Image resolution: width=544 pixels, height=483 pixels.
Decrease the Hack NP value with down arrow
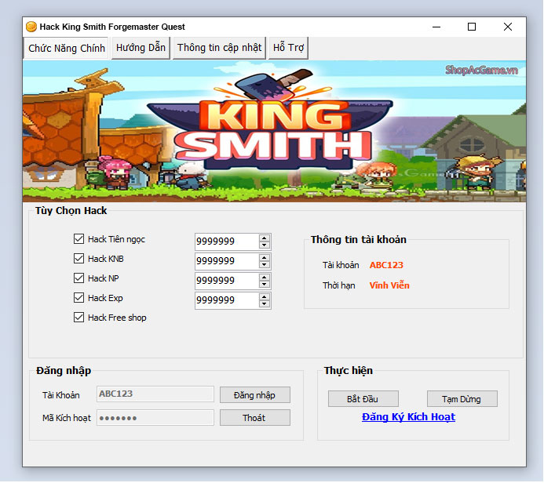click(265, 285)
